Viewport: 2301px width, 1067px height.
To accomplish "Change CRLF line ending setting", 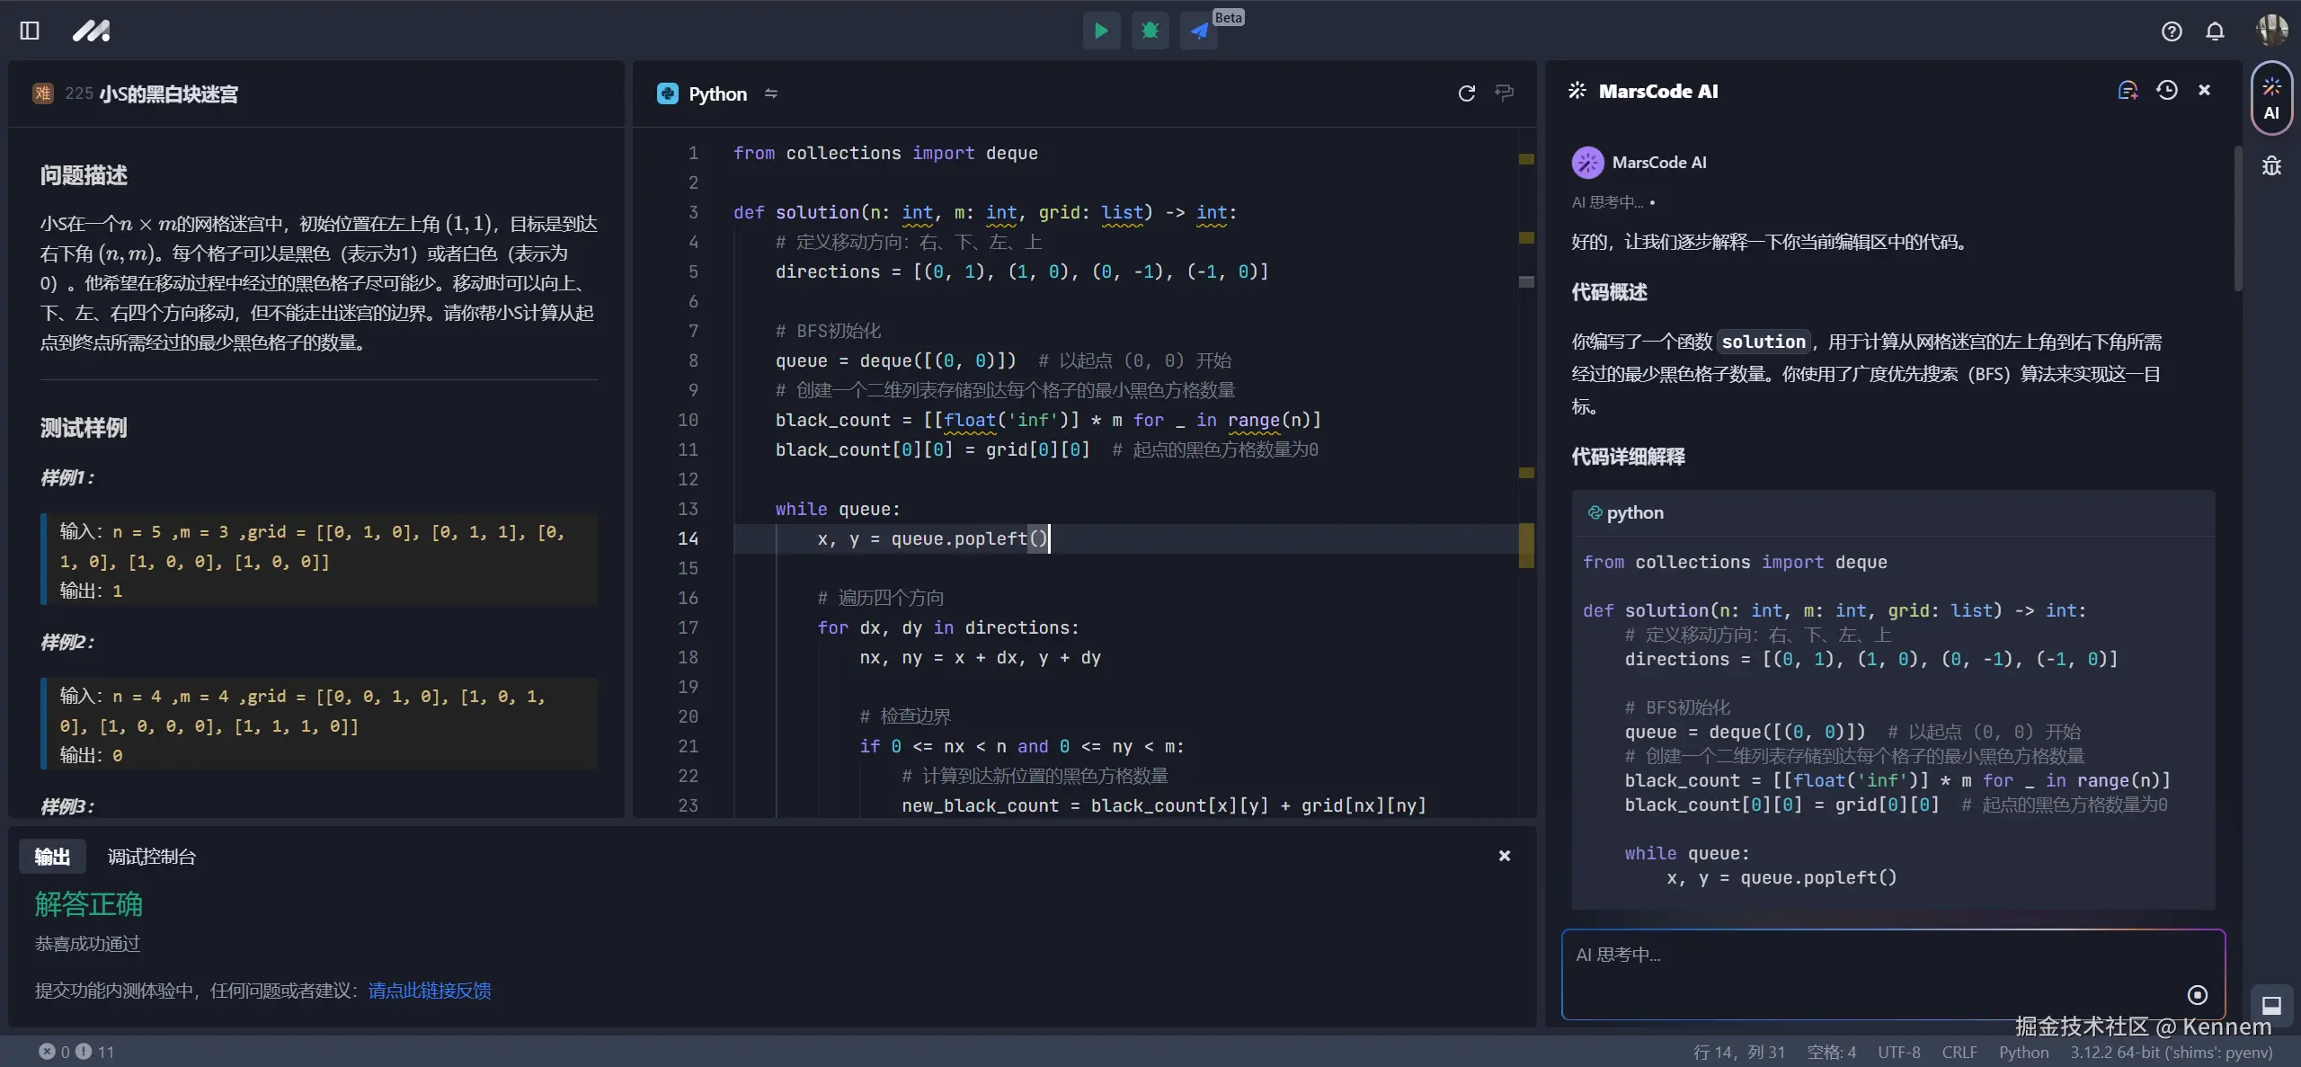I will tap(1959, 1052).
